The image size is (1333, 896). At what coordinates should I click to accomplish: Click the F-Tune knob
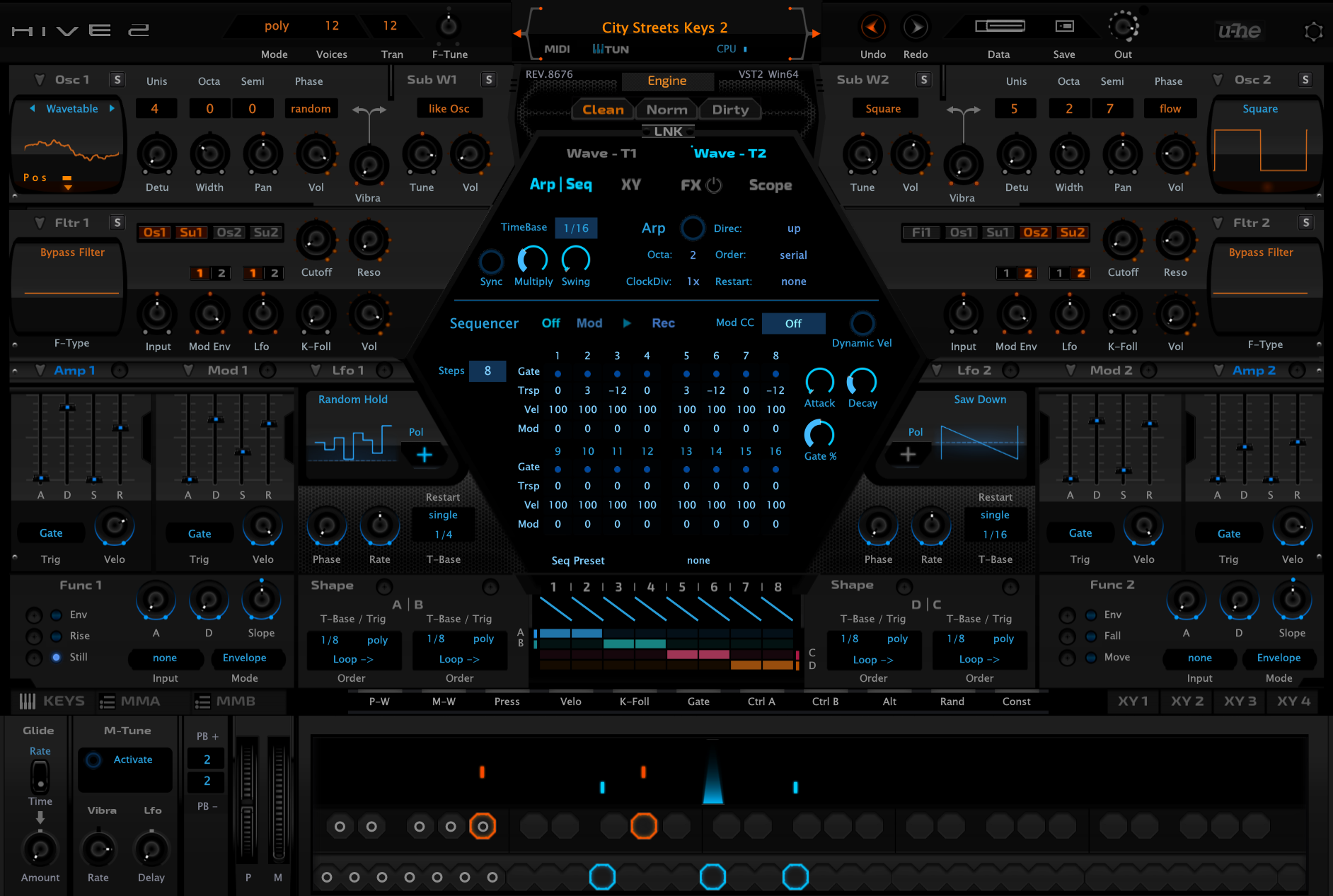449,27
